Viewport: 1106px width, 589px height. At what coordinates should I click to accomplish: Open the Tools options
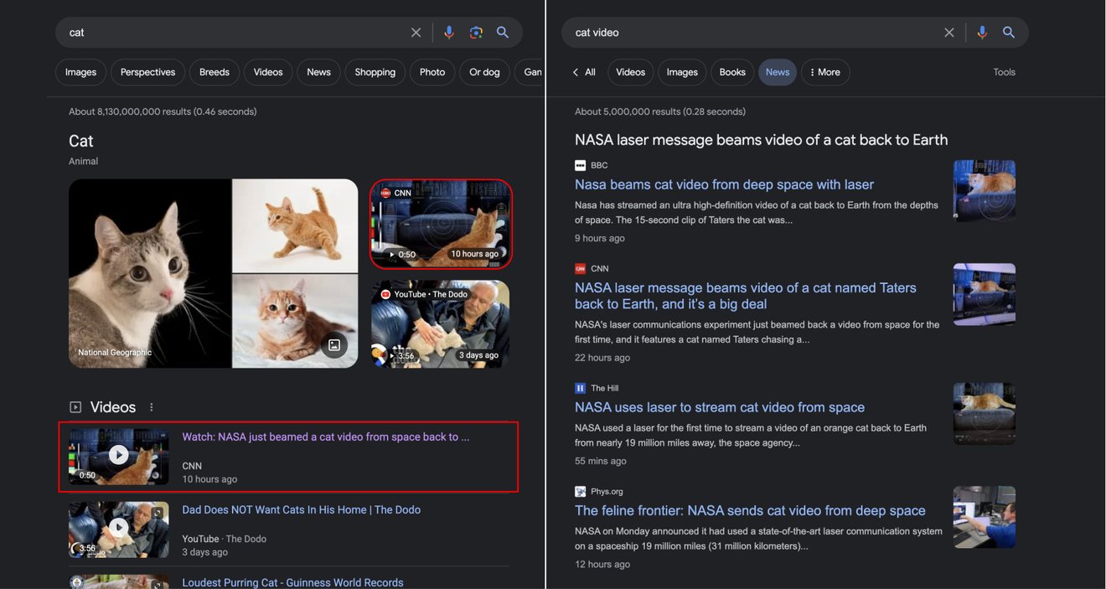click(1004, 72)
